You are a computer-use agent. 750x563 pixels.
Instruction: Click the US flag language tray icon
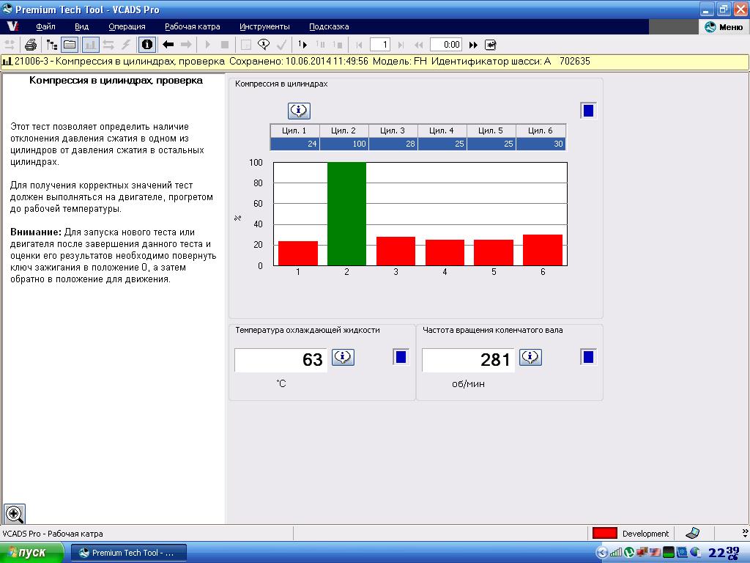coord(654,553)
